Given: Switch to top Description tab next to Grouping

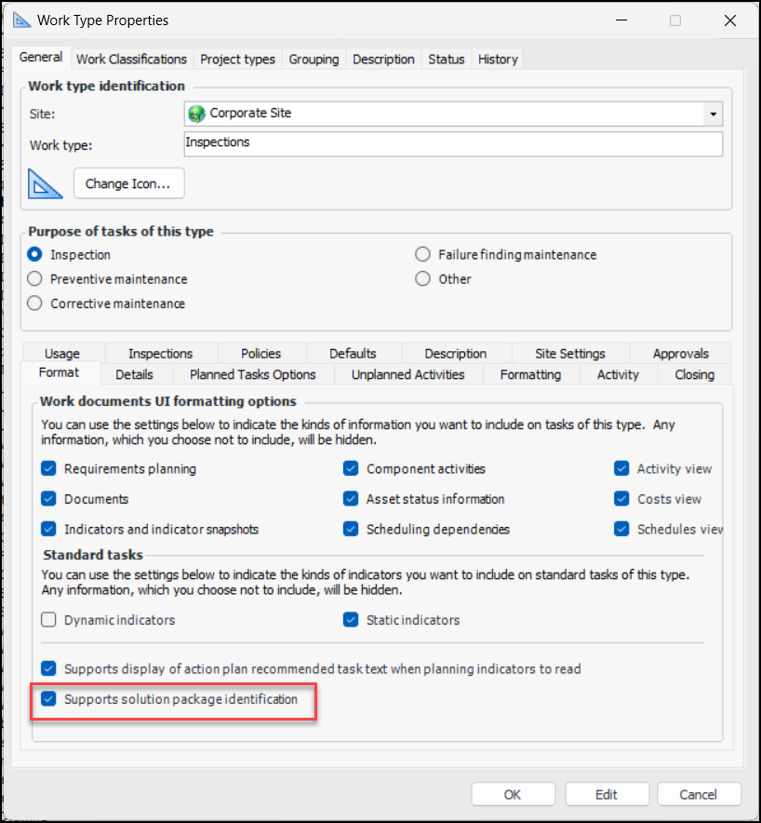Looking at the screenshot, I should pyautogui.click(x=383, y=60).
